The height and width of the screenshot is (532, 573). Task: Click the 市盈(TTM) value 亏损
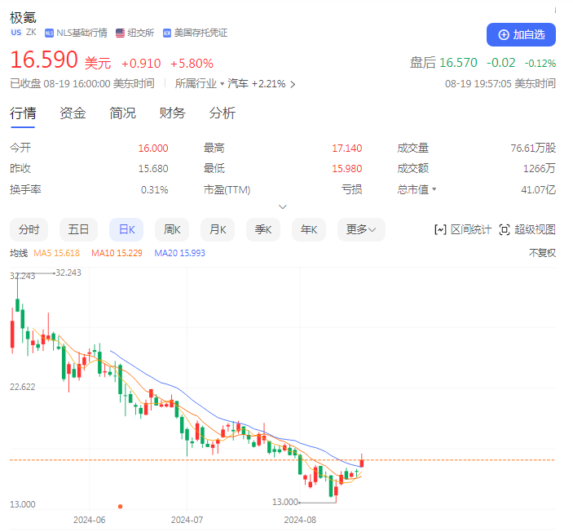pyautogui.click(x=351, y=189)
